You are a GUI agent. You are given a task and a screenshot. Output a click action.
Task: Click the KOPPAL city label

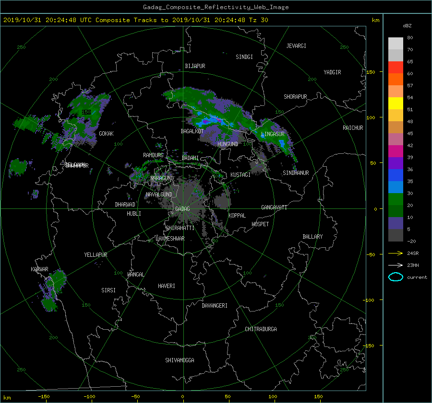237,216
